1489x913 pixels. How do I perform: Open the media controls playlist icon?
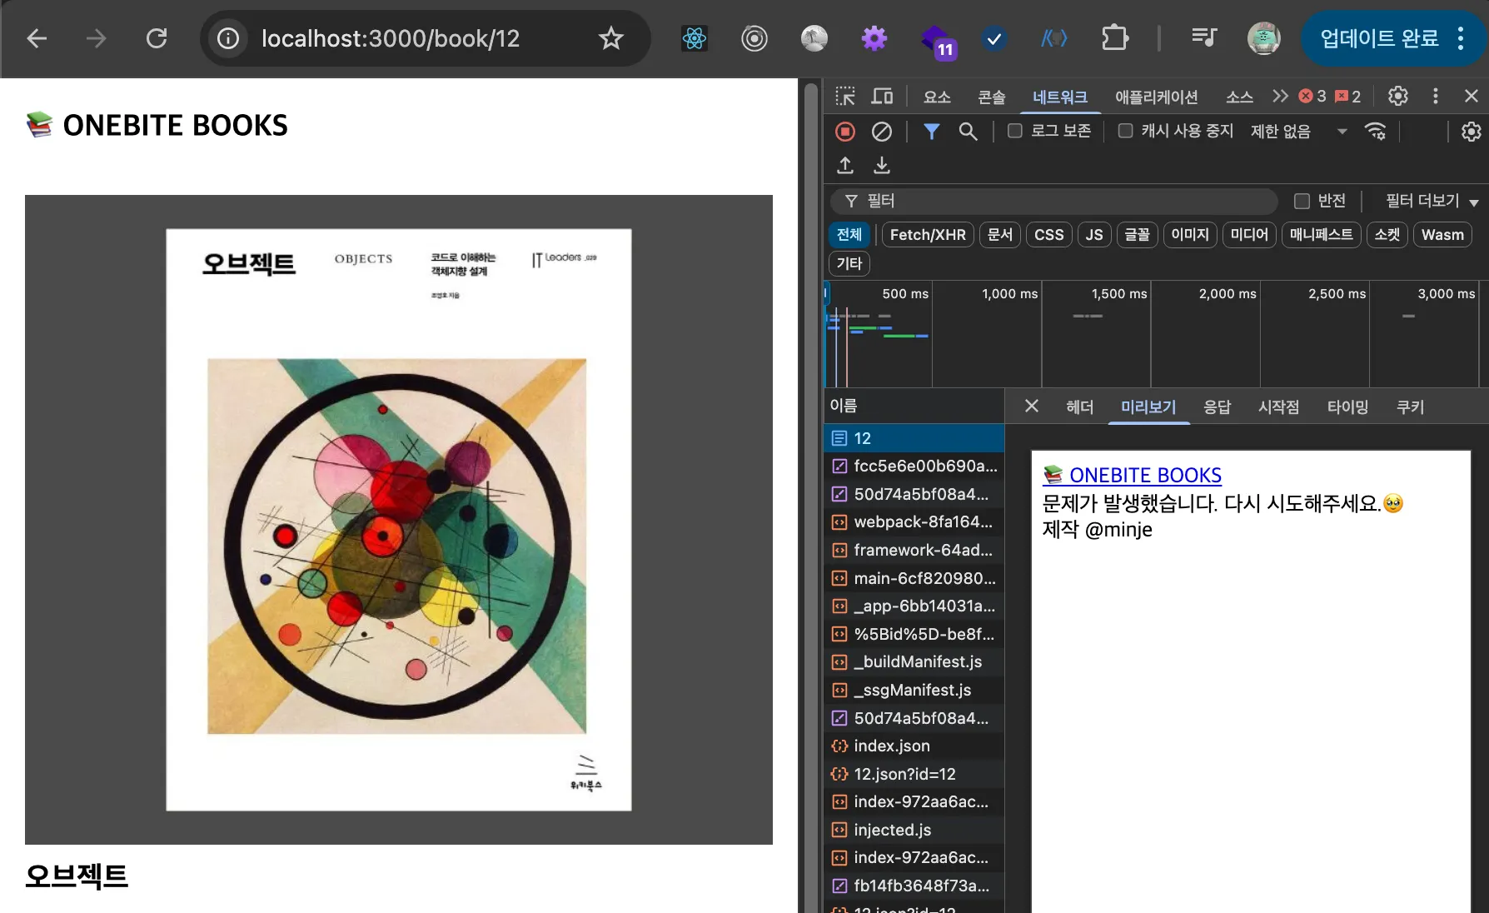point(1204,38)
